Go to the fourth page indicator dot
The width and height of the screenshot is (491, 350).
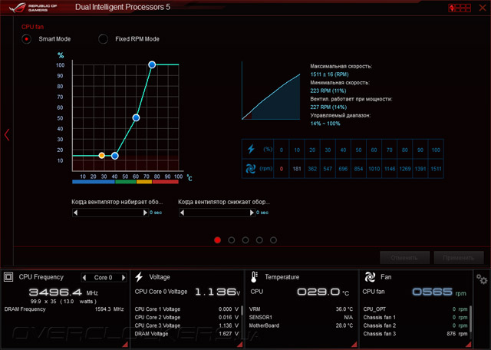259,240
